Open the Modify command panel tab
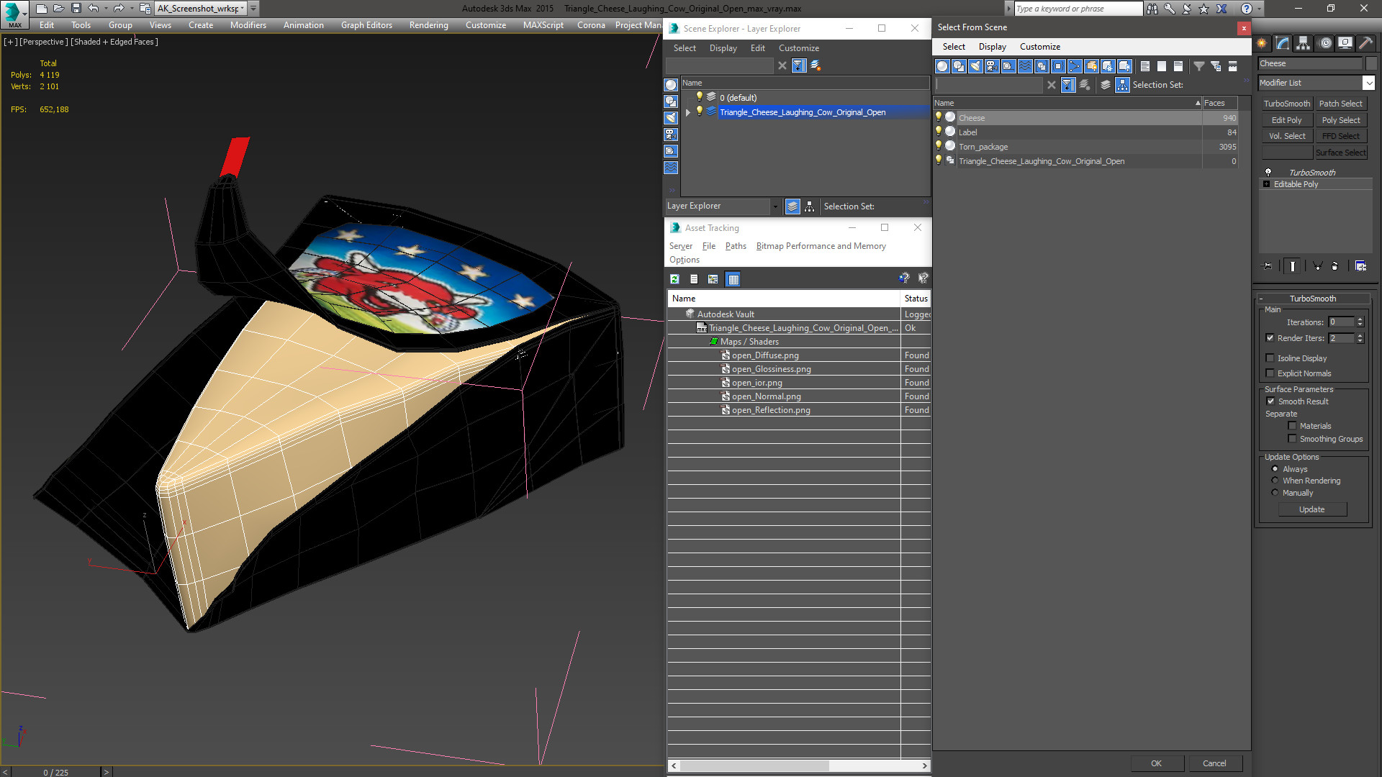This screenshot has width=1382, height=777. (x=1283, y=43)
